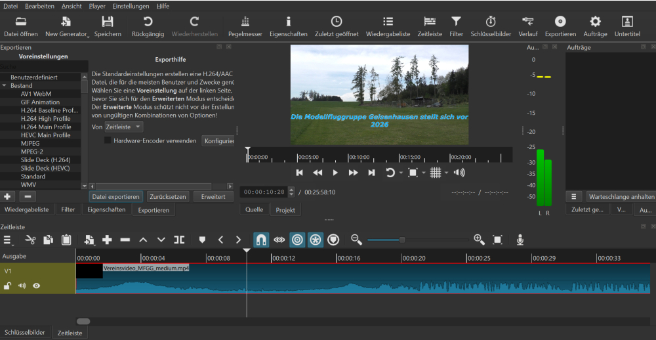Open the New Generator menu
Image resolution: width=656 pixels, height=340 pixels.
pyautogui.click(x=67, y=27)
